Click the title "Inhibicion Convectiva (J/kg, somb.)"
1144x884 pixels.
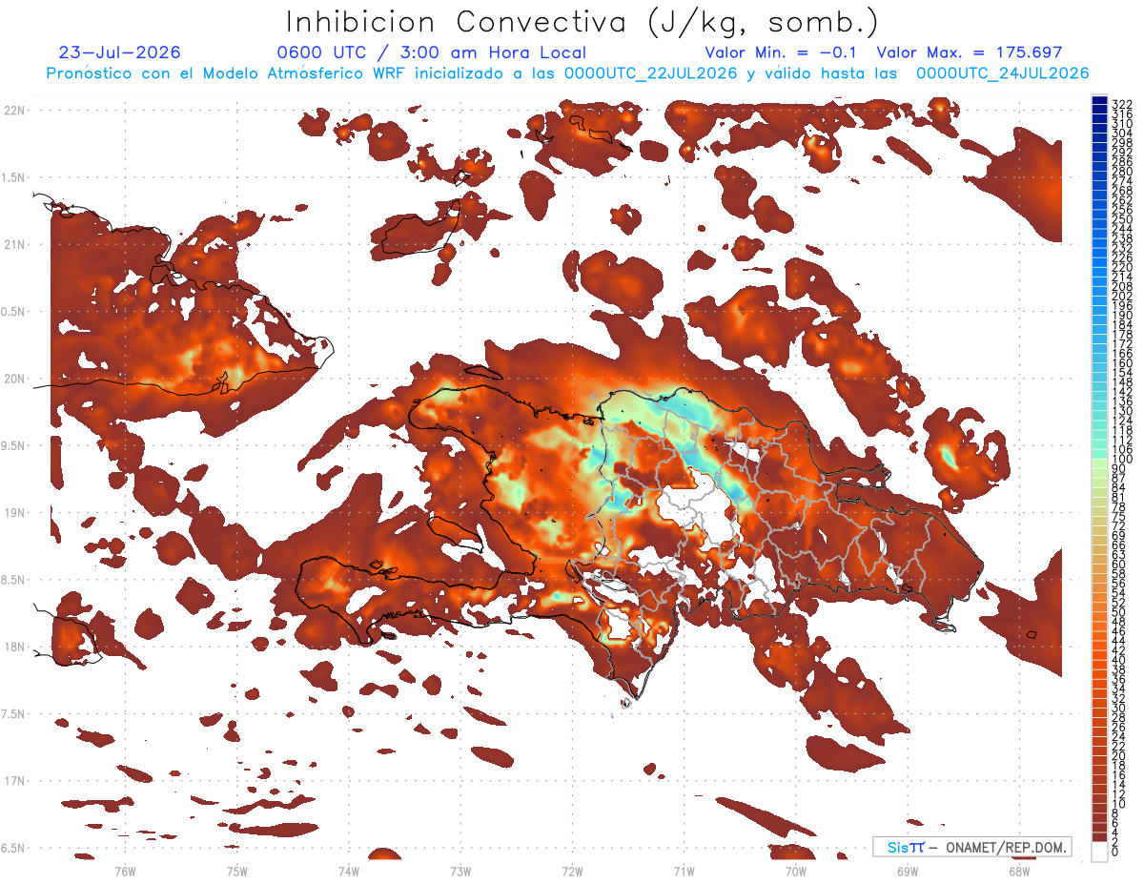coord(582,22)
